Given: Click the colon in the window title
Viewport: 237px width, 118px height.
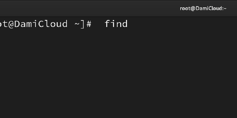Looking at the screenshot, I should (223, 9).
